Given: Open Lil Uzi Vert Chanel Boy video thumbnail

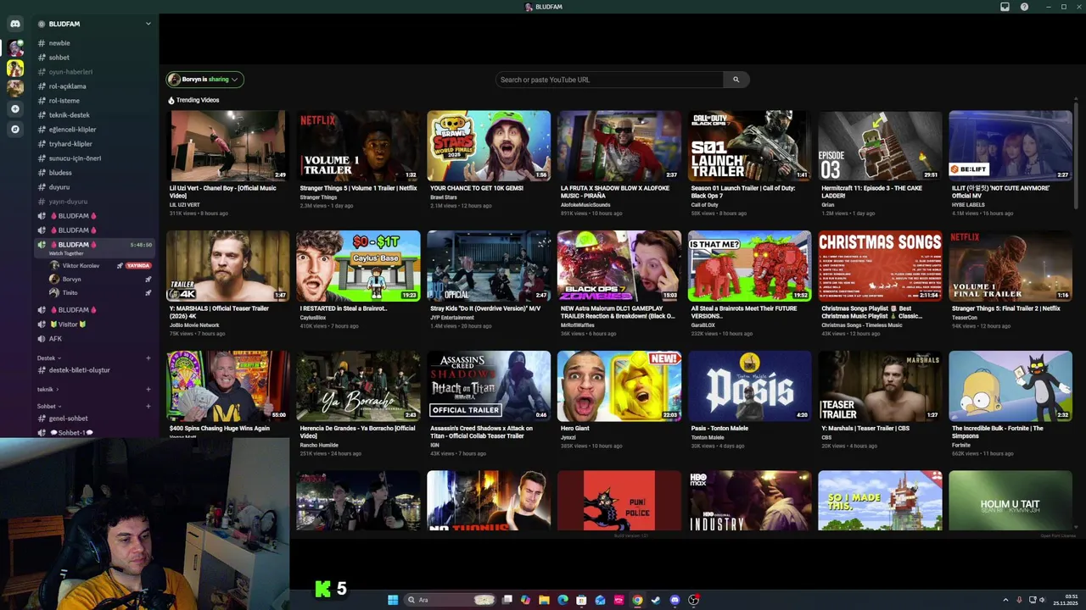Looking at the screenshot, I should pos(227,146).
